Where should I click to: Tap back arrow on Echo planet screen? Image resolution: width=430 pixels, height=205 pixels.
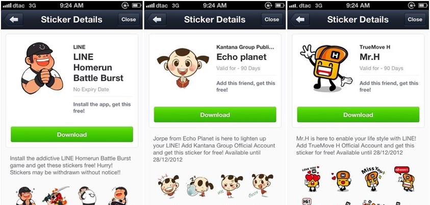pyautogui.click(x=157, y=19)
